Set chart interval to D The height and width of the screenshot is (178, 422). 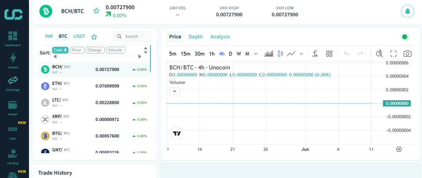(x=231, y=54)
